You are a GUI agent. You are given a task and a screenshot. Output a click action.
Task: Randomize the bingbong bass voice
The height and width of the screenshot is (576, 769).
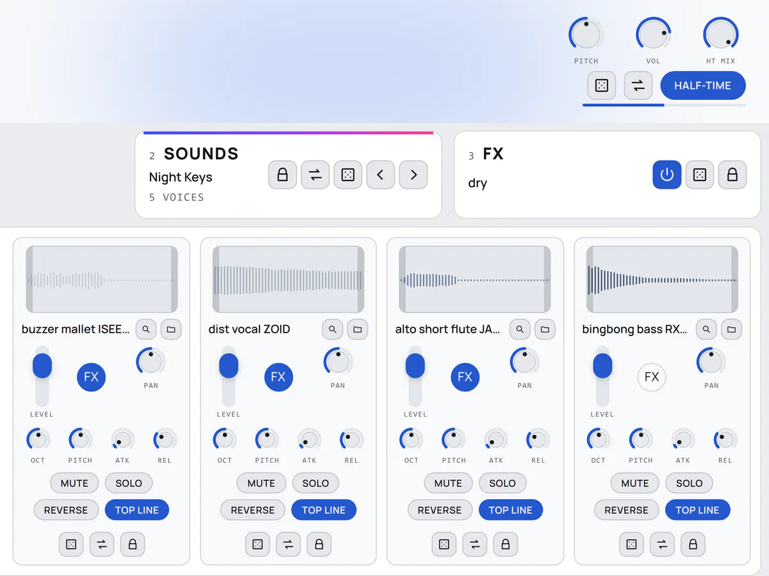(x=631, y=545)
